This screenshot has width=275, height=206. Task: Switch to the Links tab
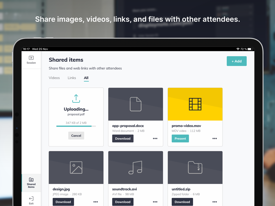[x=72, y=78]
